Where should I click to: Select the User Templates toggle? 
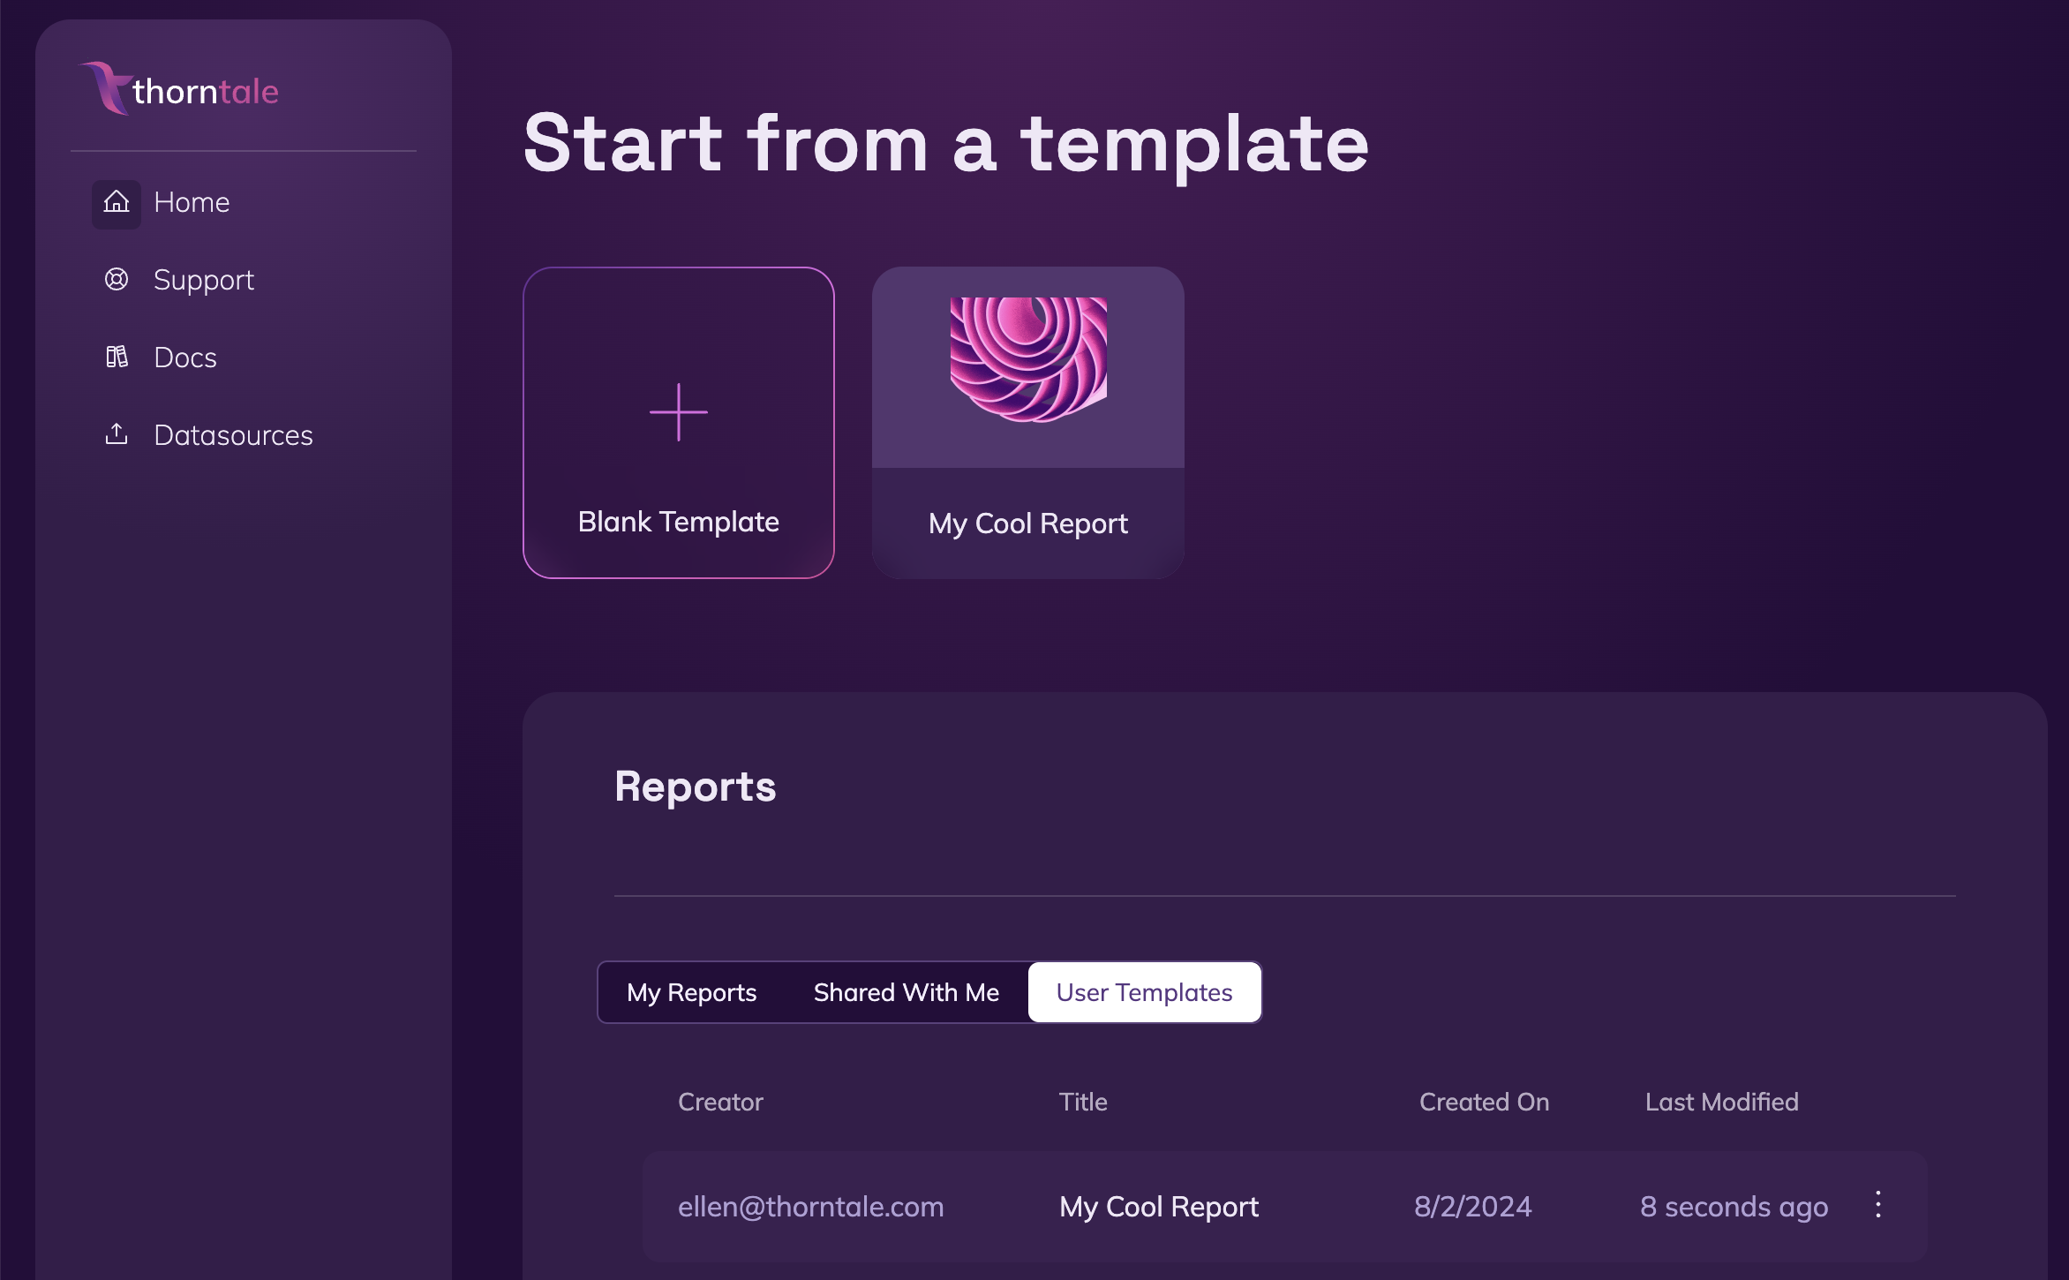[1144, 991]
